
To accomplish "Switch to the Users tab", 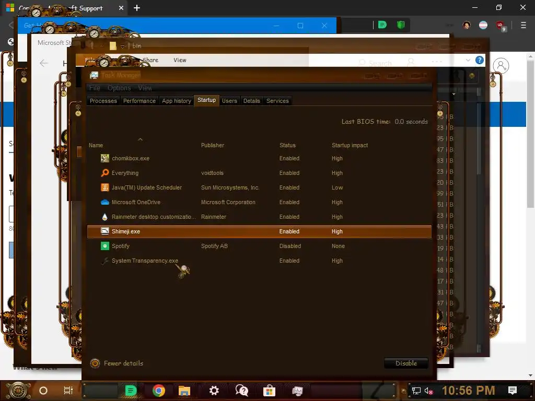I will point(229,101).
